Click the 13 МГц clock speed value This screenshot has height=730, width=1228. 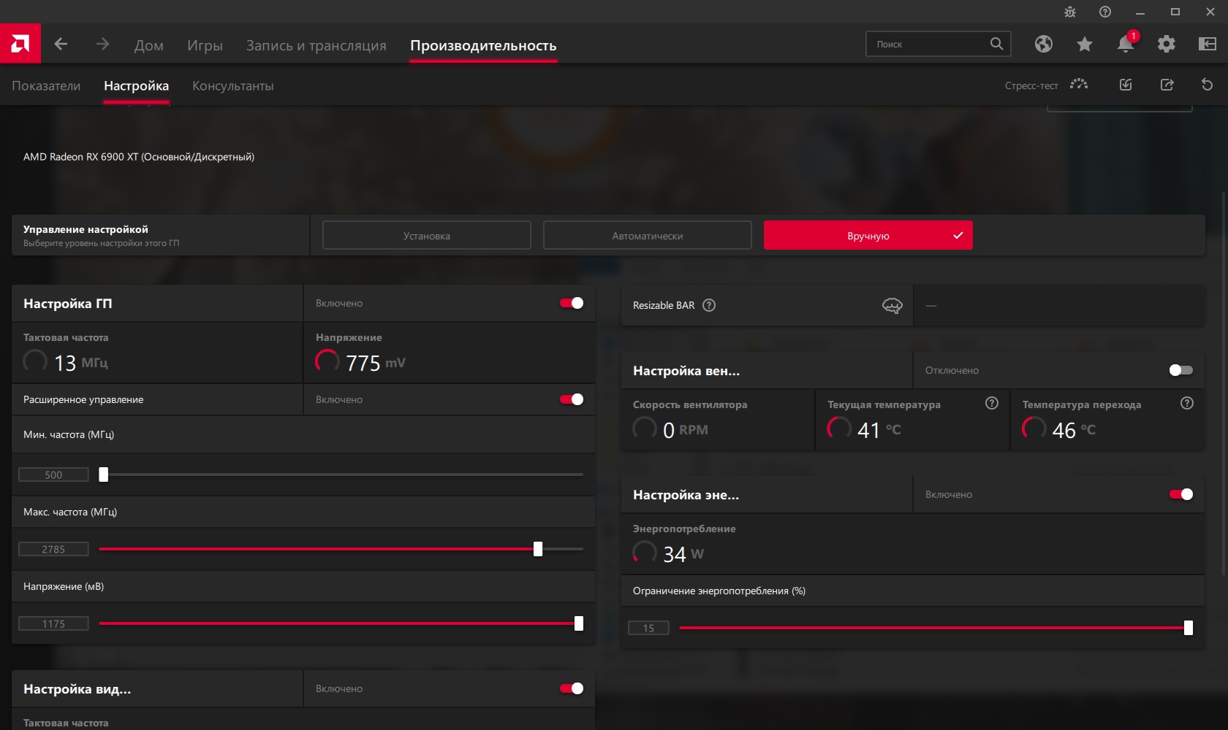coord(81,363)
